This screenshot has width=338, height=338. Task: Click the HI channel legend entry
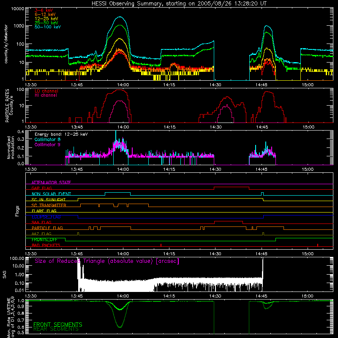(46, 95)
